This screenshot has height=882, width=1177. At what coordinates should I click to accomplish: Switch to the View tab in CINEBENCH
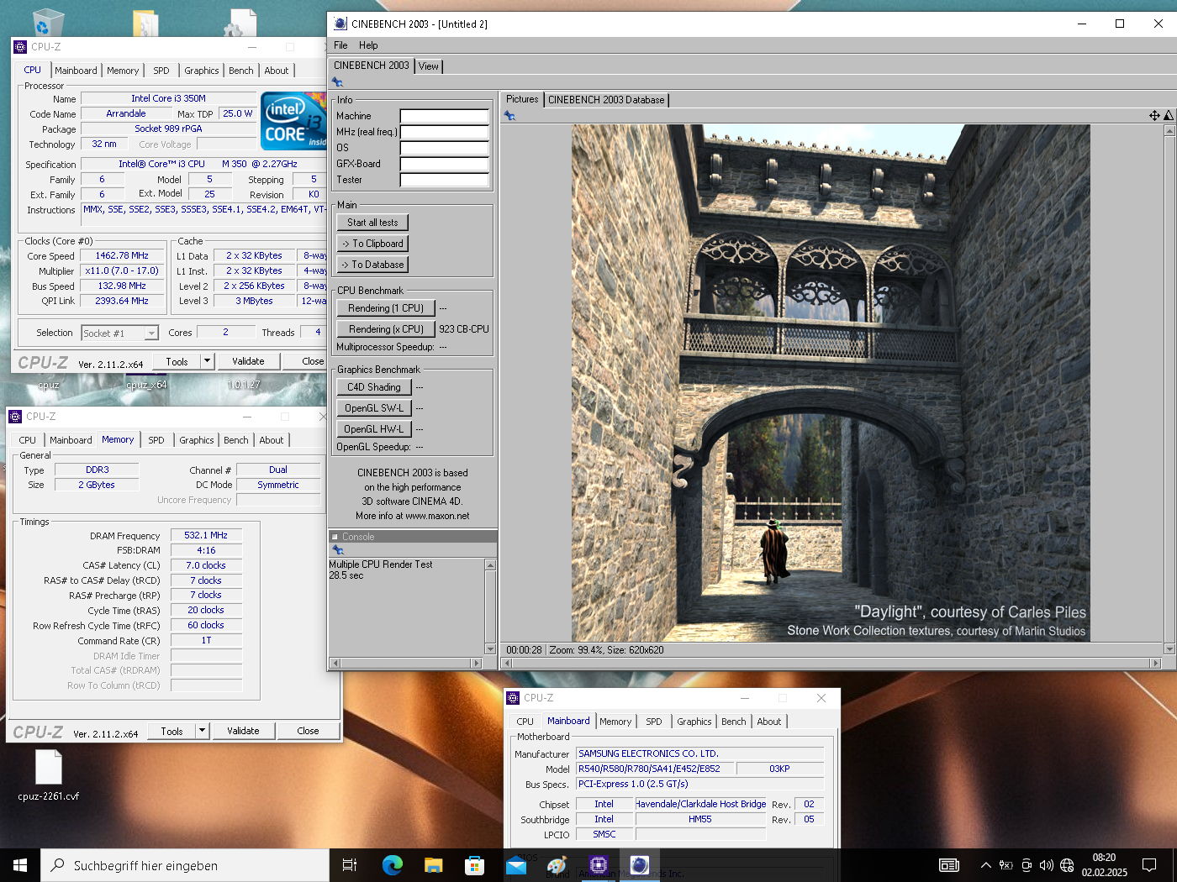click(x=429, y=66)
